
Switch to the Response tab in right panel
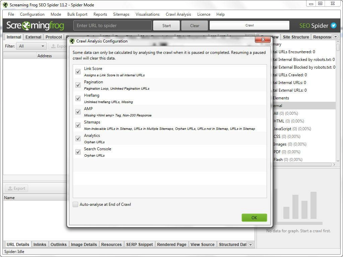(x=322, y=37)
